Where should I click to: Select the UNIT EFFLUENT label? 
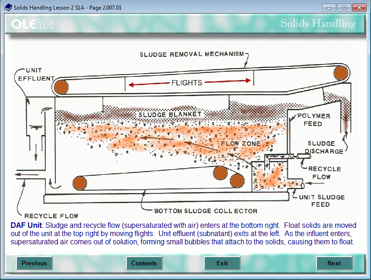tap(34, 74)
